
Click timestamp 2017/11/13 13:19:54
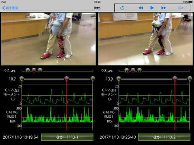pos(21,137)
